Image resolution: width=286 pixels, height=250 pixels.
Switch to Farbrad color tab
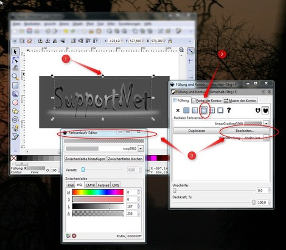pyautogui.click(x=103, y=185)
